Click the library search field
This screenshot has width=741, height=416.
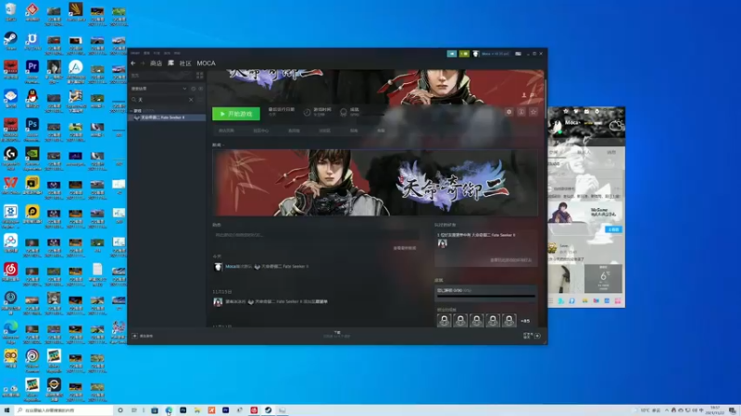(x=162, y=100)
